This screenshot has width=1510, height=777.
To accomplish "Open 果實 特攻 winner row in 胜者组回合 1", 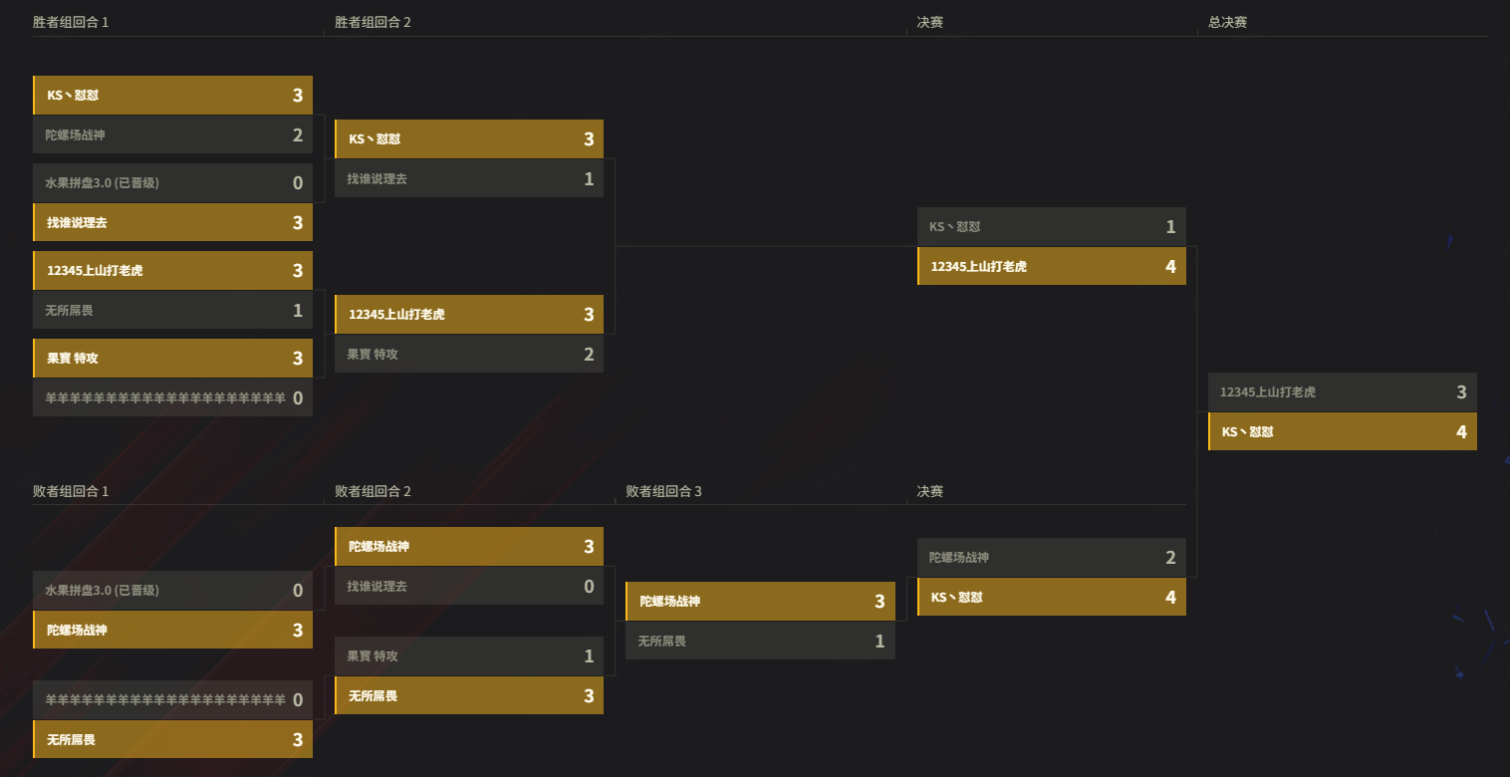I will point(172,358).
